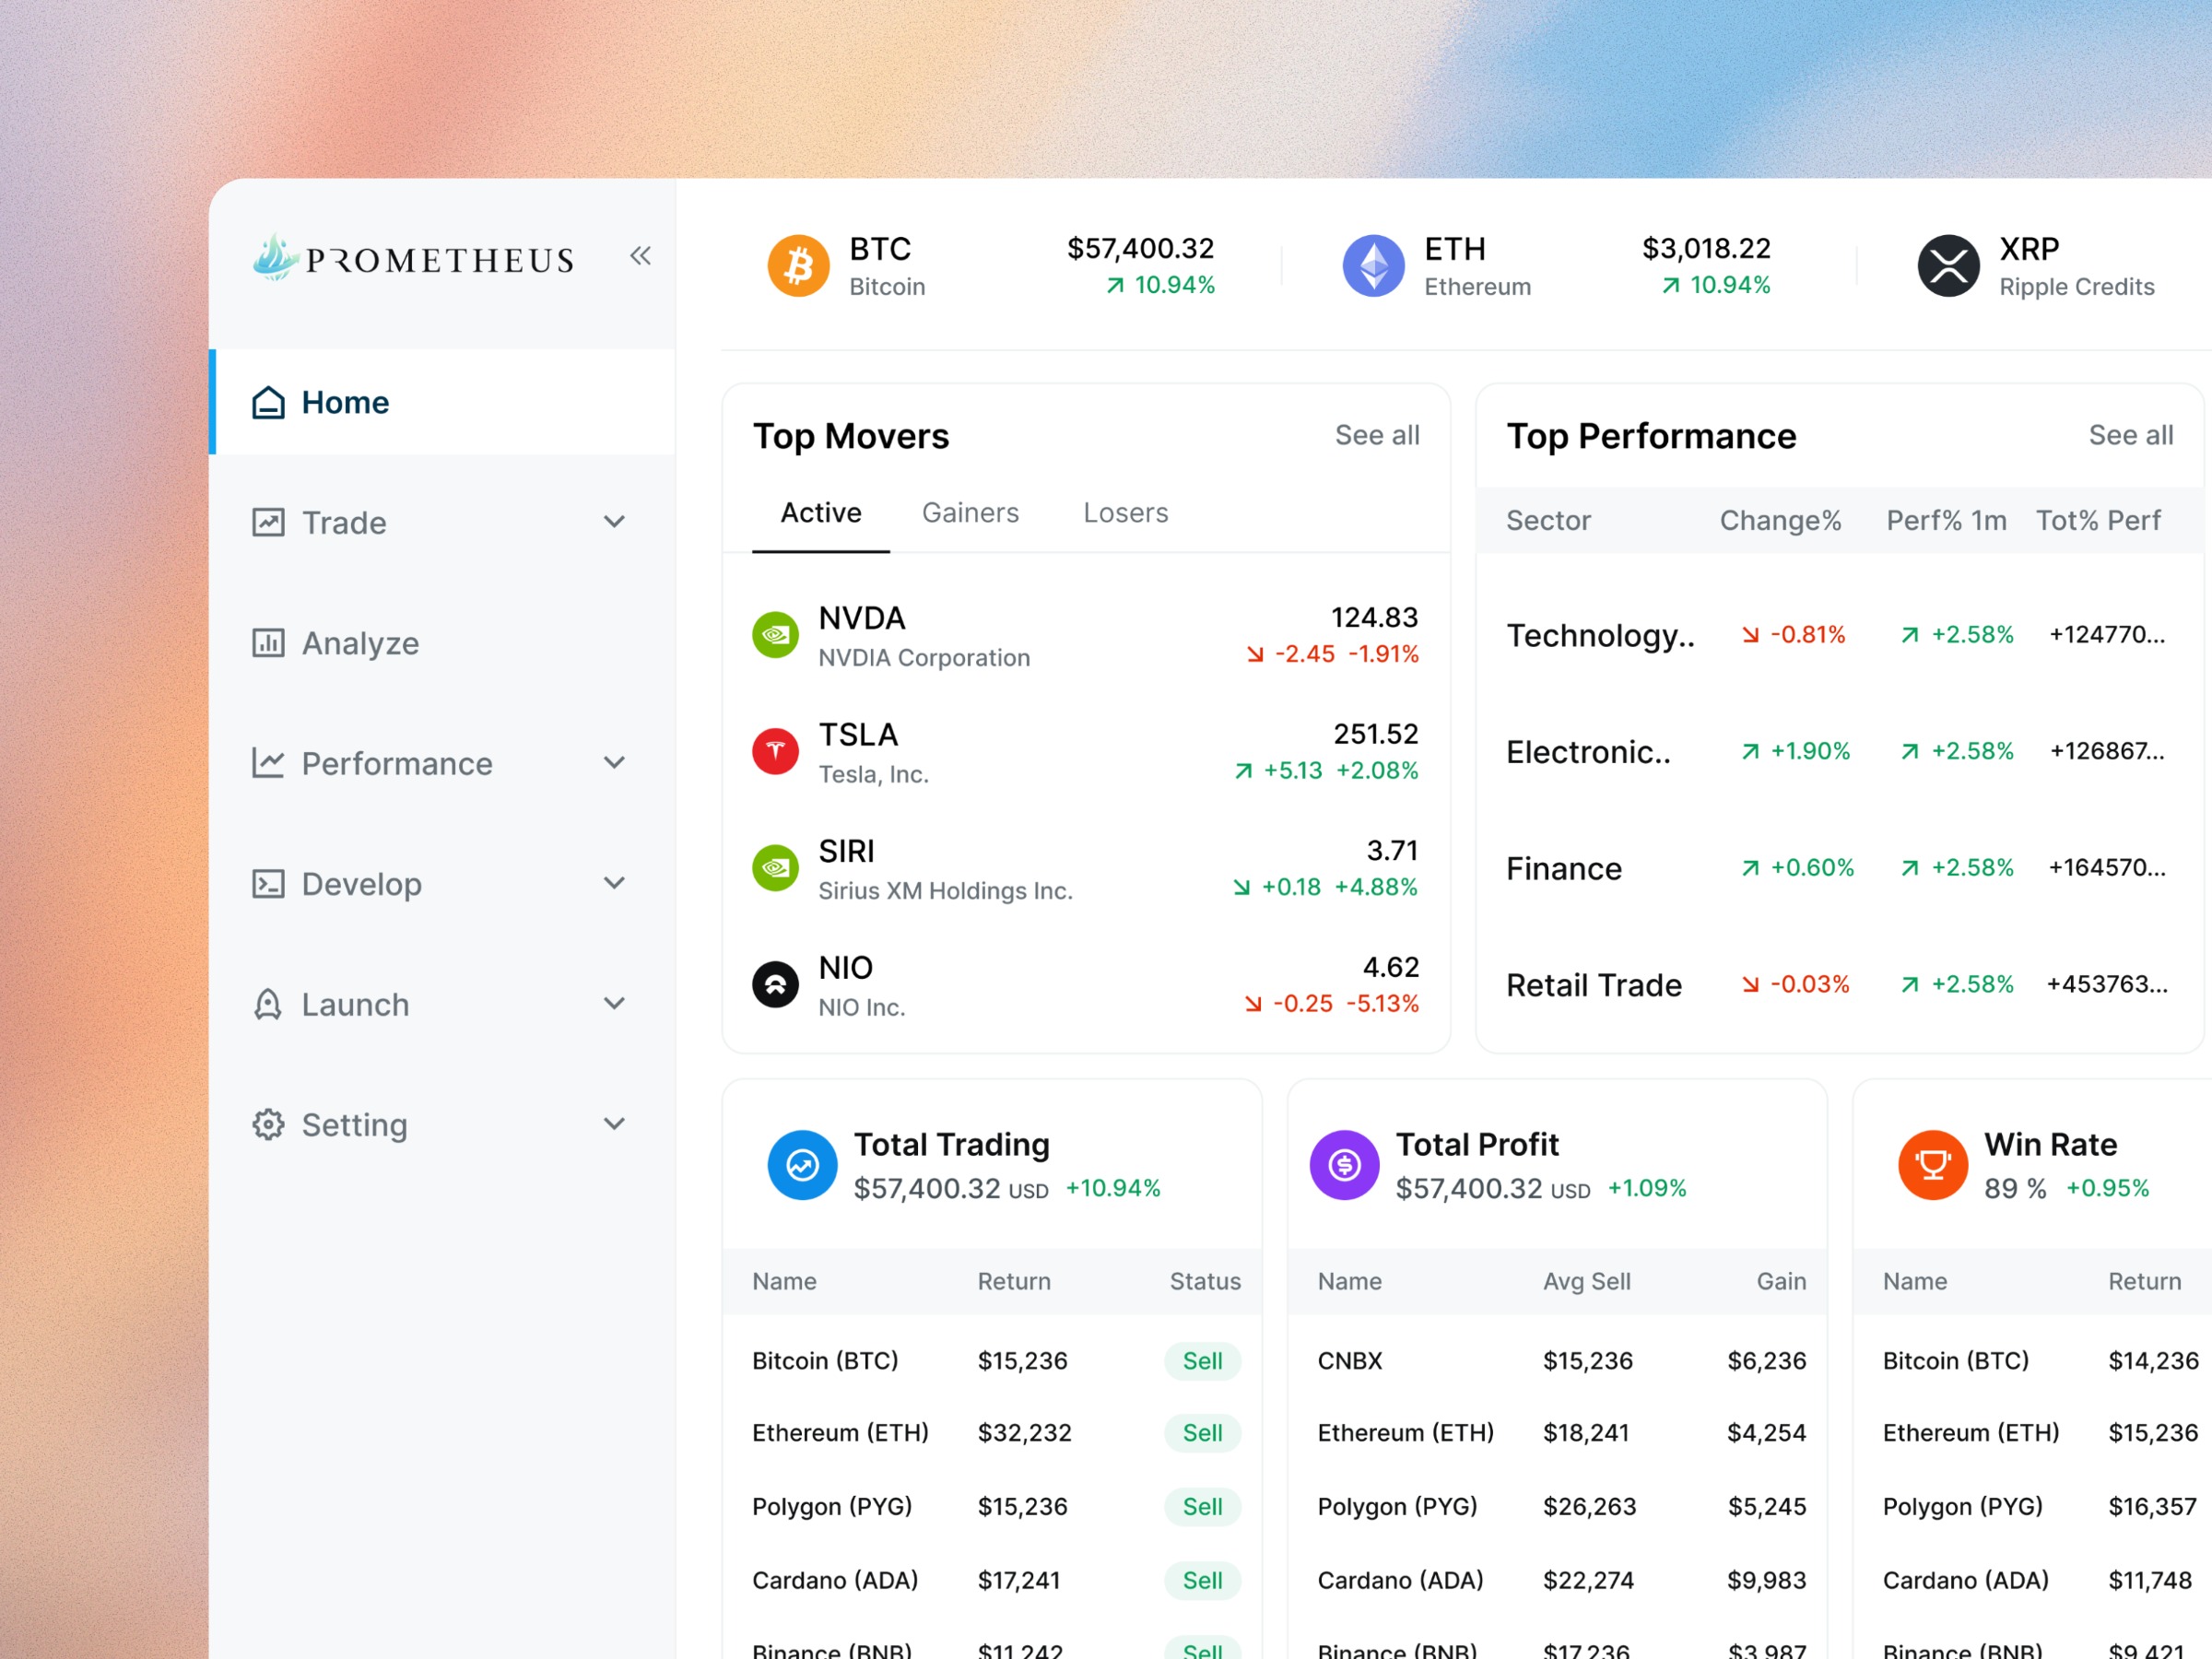Switch to the Gainers tab
The image size is (2212, 1659).
[x=970, y=512]
